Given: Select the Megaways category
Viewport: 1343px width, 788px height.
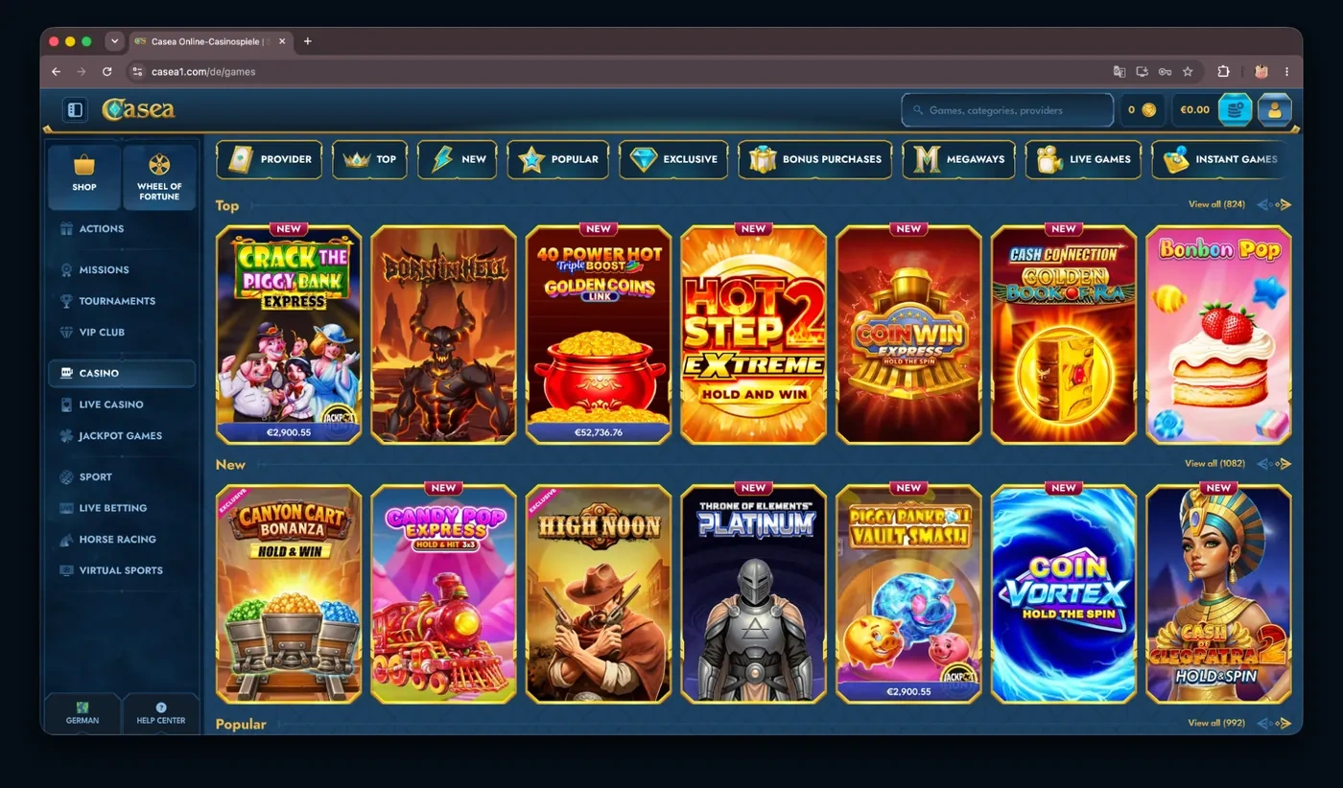Looking at the screenshot, I should click(x=958, y=159).
